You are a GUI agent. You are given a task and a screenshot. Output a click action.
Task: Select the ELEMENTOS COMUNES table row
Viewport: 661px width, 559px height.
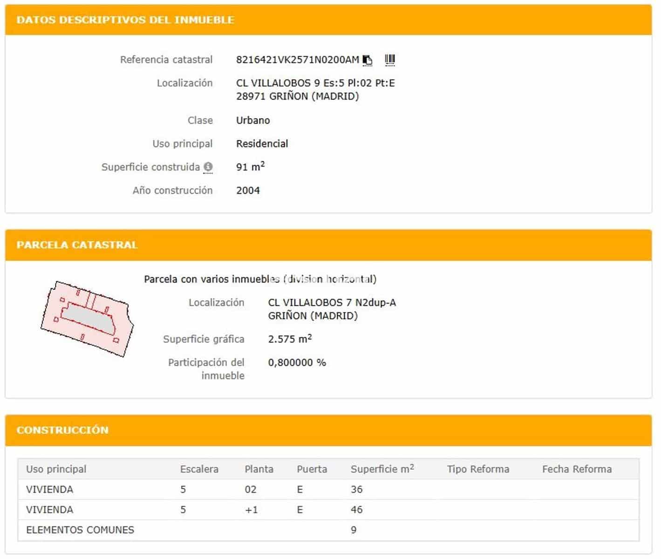point(186,530)
